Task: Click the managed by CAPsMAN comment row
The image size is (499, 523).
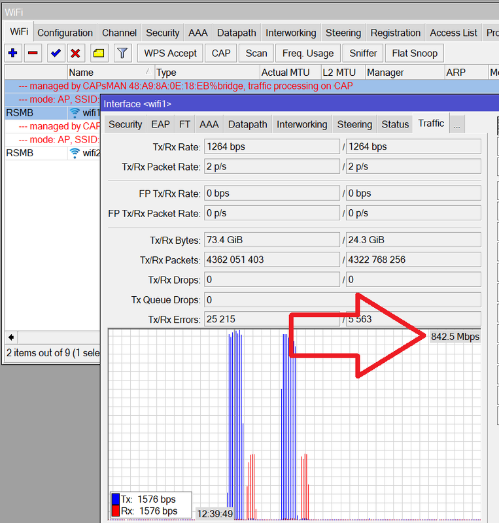Action: pyautogui.click(x=252, y=86)
